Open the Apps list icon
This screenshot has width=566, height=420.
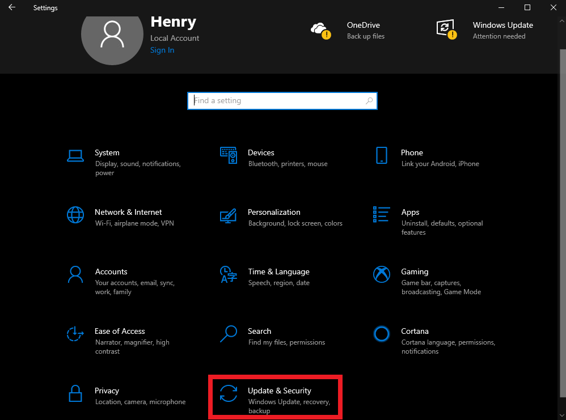[x=382, y=214]
